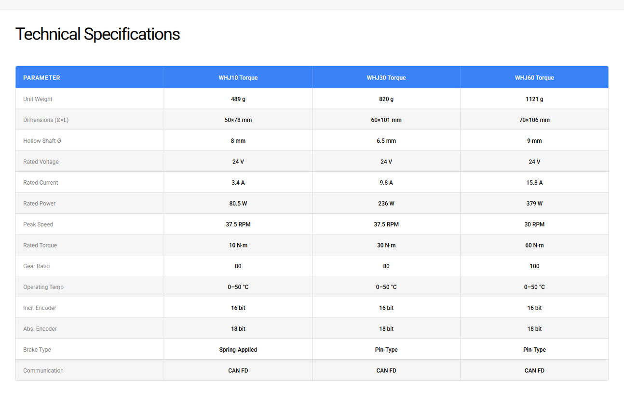Click the WHJ10 24 V voltage cell
This screenshot has width=624, height=396.
pyautogui.click(x=238, y=162)
